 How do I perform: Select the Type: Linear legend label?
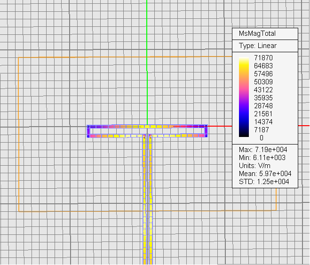coord(257,46)
